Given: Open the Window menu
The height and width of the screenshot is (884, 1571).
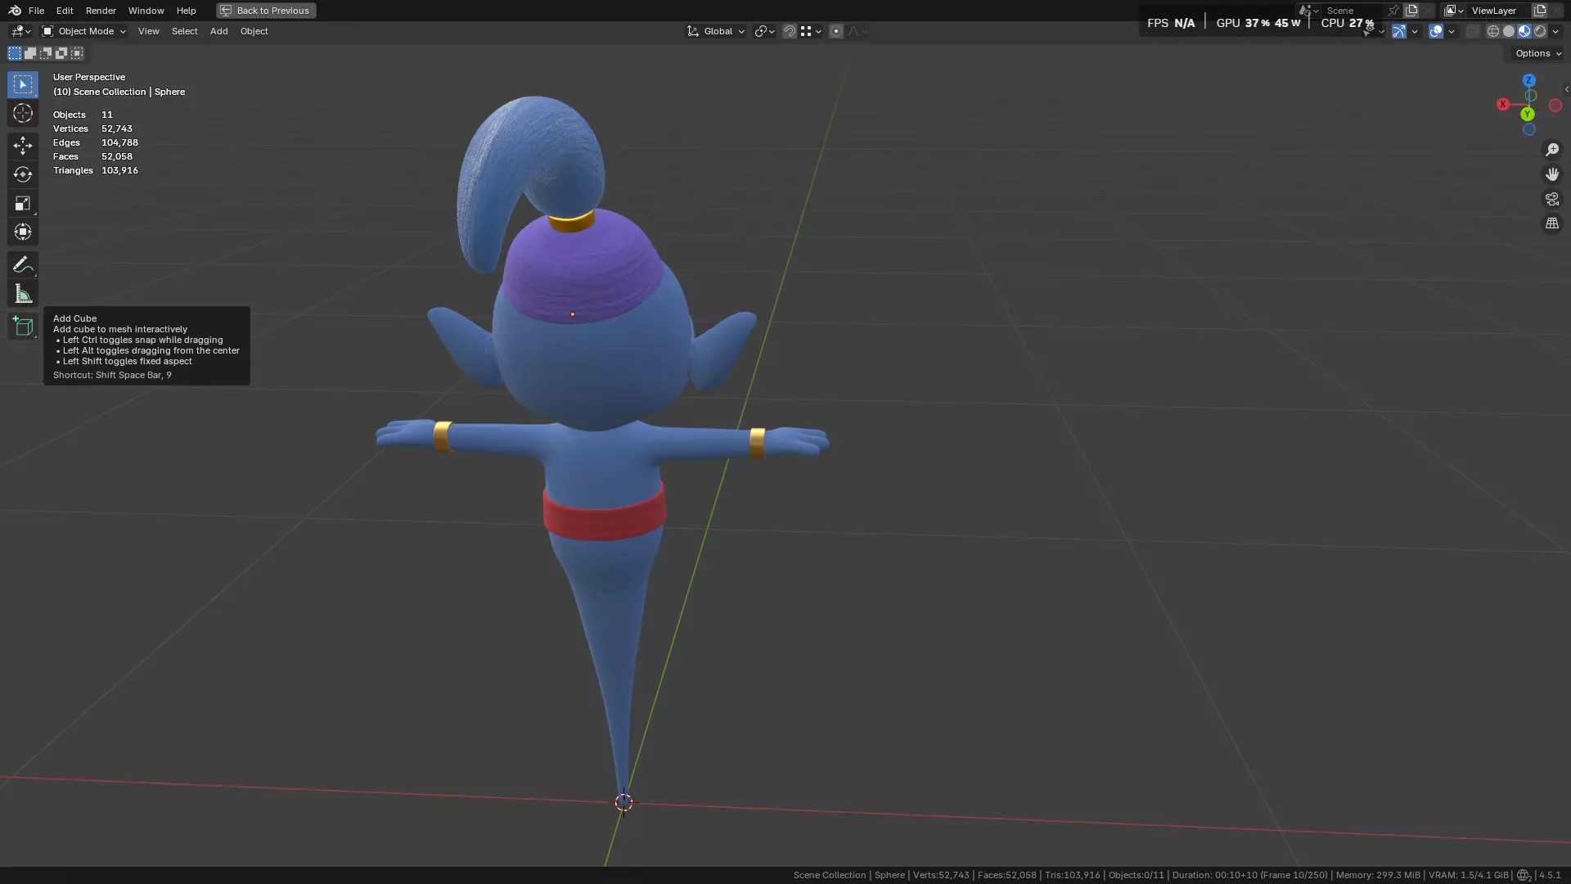Looking at the screenshot, I should coord(146,11).
